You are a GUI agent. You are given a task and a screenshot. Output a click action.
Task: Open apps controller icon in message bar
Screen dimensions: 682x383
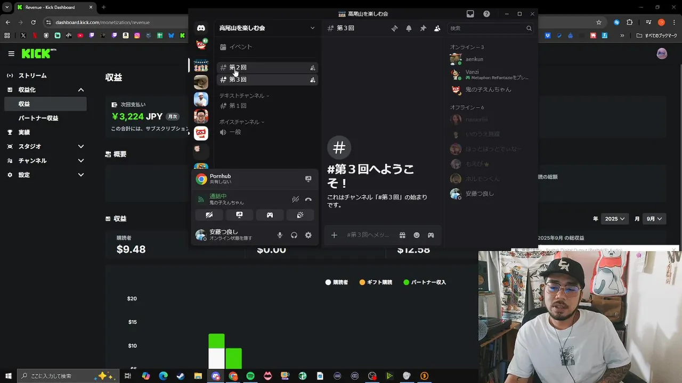pyautogui.click(x=431, y=235)
